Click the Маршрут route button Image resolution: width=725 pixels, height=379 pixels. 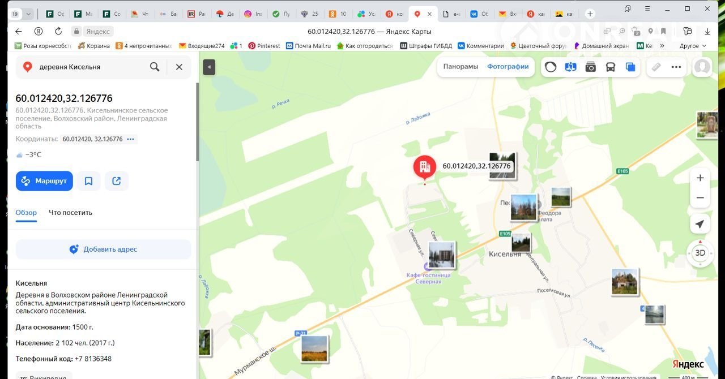click(44, 181)
